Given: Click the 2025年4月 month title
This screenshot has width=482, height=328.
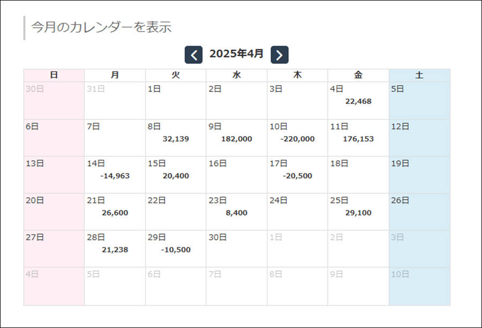Looking at the screenshot, I should tap(236, 54).
